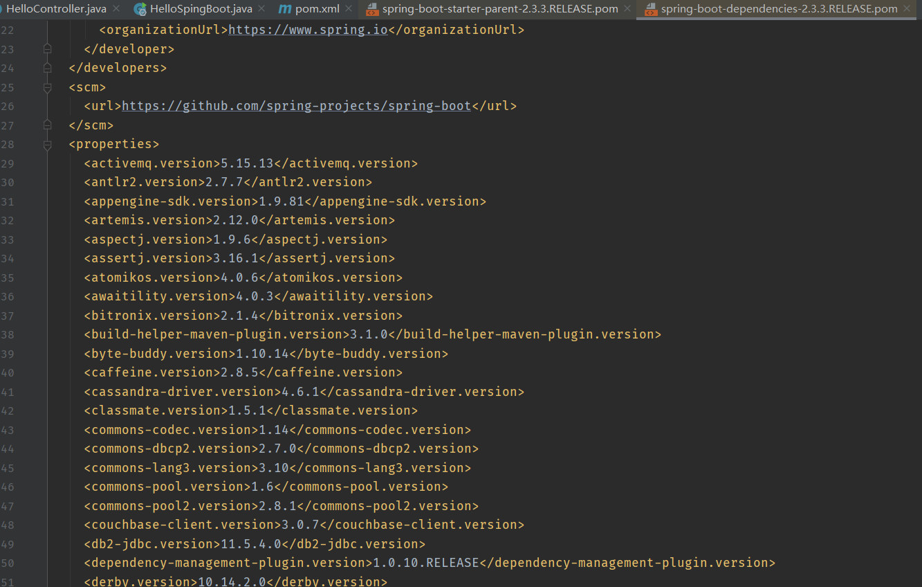Click the antlr2.version value 2.7.7
The width and height of the screenshot is (922, 587).
click(x=224, y=182)
